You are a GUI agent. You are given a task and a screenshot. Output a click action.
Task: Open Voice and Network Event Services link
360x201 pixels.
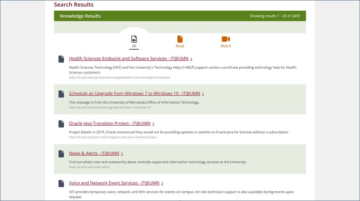114,183
